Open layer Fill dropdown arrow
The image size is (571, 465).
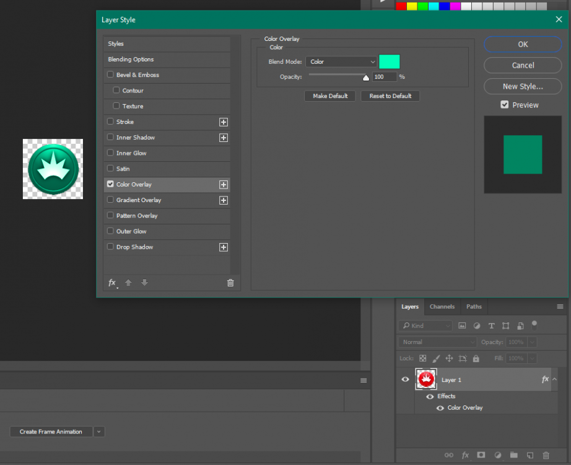532,358
